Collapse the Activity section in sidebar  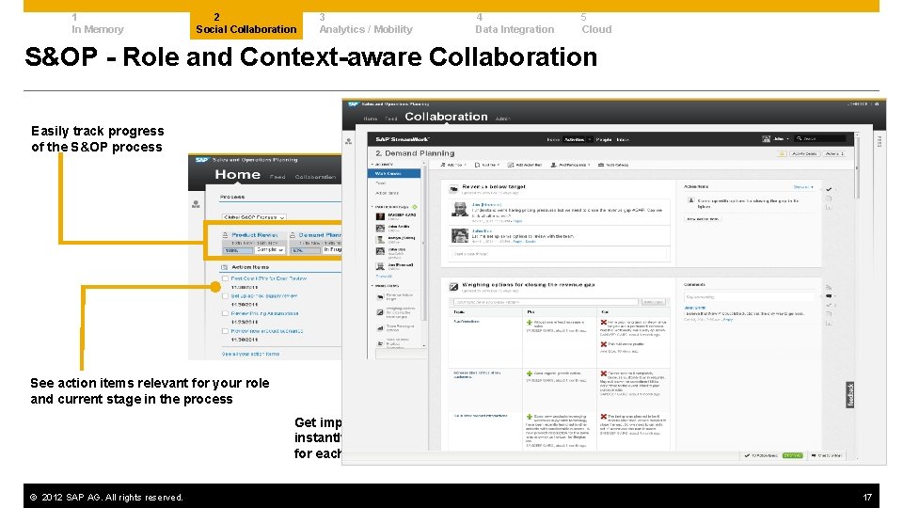(372, 165)
